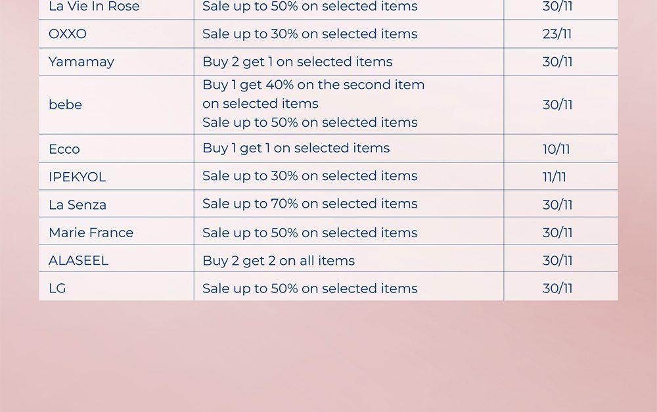This screenshot has width=657, height=412.
Task: Click the 23/11 end date
Action: tap(557, 34)
